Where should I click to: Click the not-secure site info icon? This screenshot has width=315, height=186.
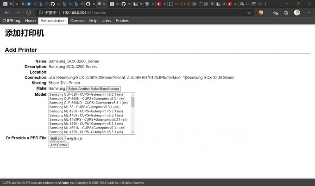[41, 12]
